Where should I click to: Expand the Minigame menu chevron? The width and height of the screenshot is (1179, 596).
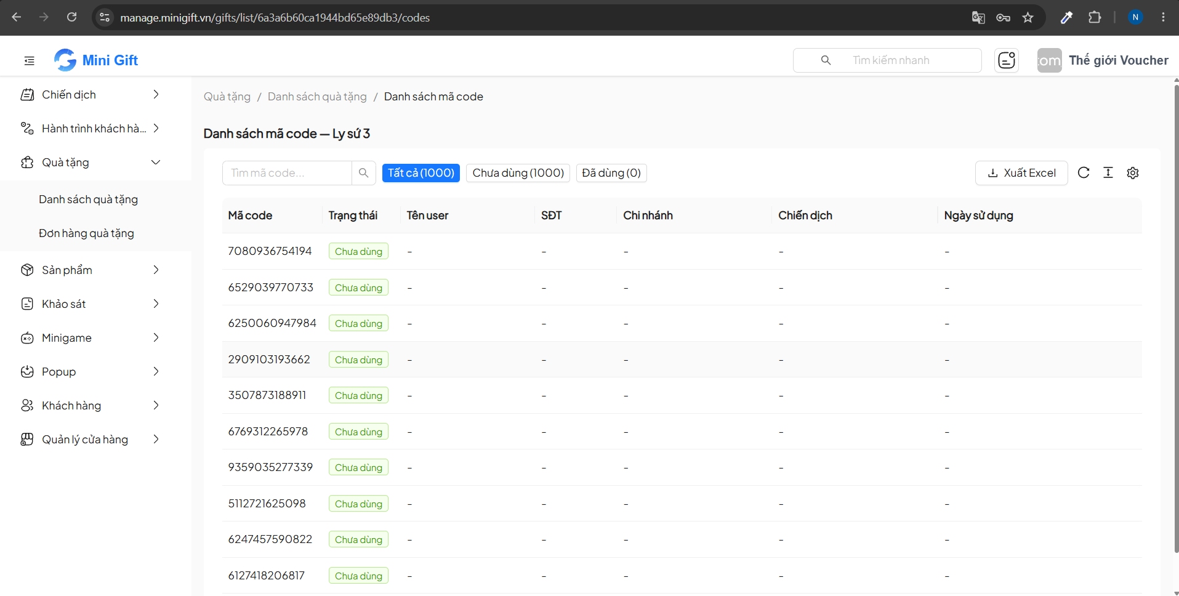[156, 338]
